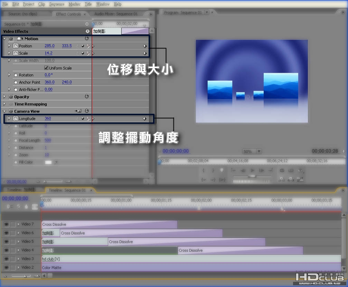Toggle Position animation stopwatch

16,46
